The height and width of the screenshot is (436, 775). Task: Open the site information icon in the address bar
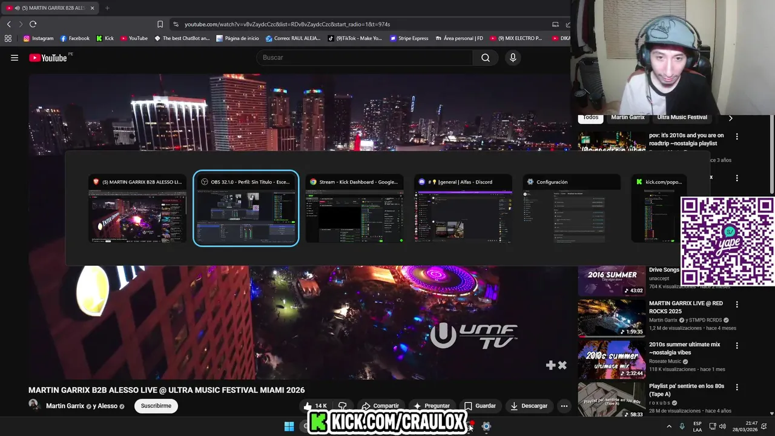(x=176, y=24)
